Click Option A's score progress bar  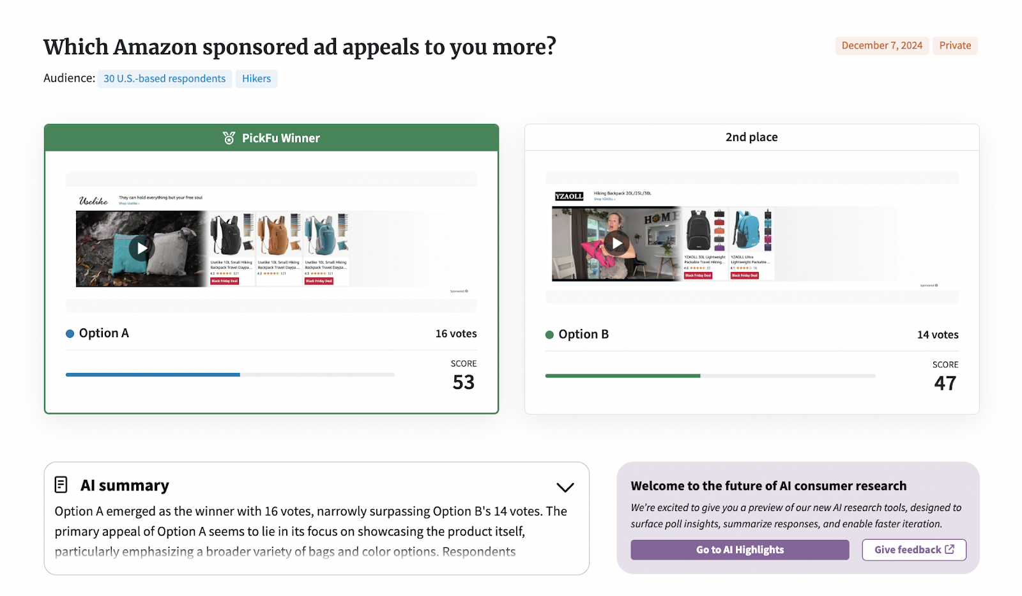point(230,374)
